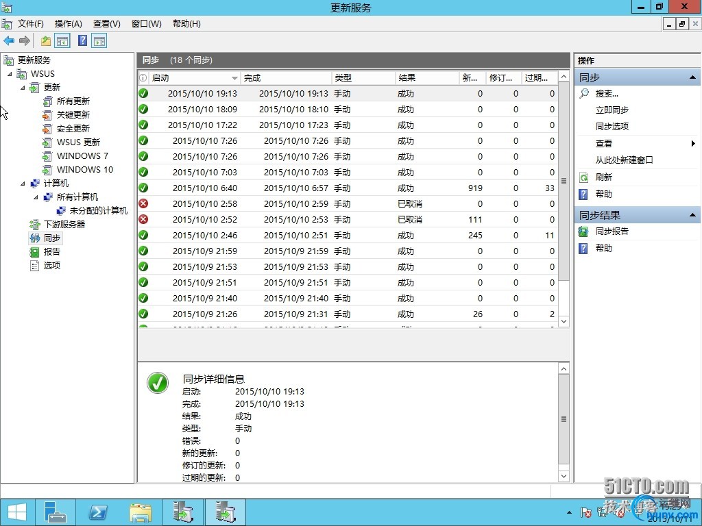Click the sync list's scroll down arrow
The height and width of the screenshot is (526, 702).
pyautogui.click(x=564, y=322)
